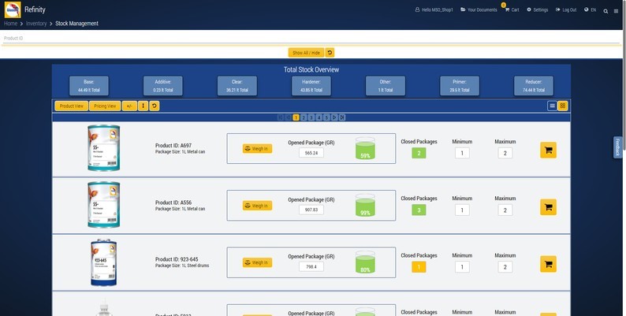The image size is (626, 316).
Task: Select the Base total stock tile
Action: [x=88, y=86]
